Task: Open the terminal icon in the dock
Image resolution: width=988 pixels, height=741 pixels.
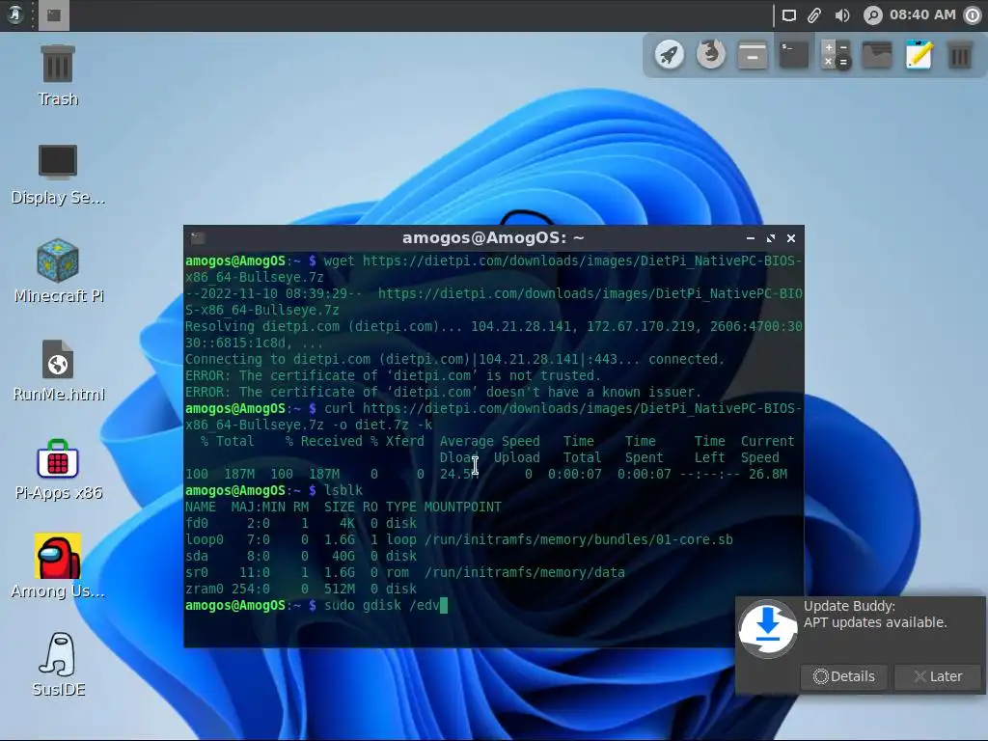Action: click(x=794, y=55)
